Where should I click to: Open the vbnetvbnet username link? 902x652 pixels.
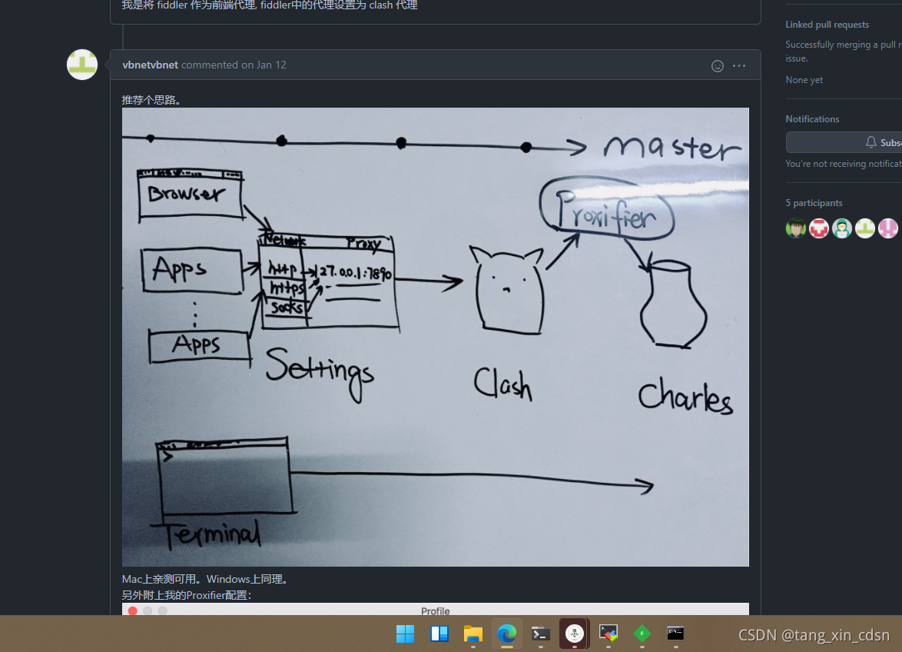tap(150, 65)
